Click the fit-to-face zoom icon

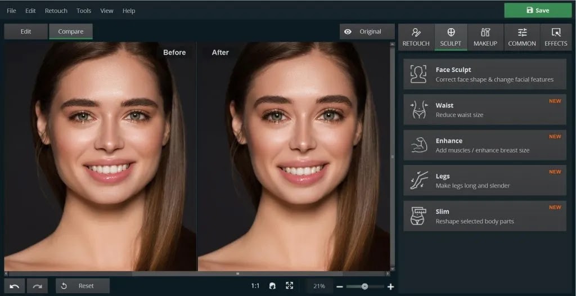click(x=272, y=286)
